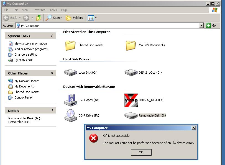225x165 pixels.
Task: Collapse the System Tasks panel
Action: point(52,35)
